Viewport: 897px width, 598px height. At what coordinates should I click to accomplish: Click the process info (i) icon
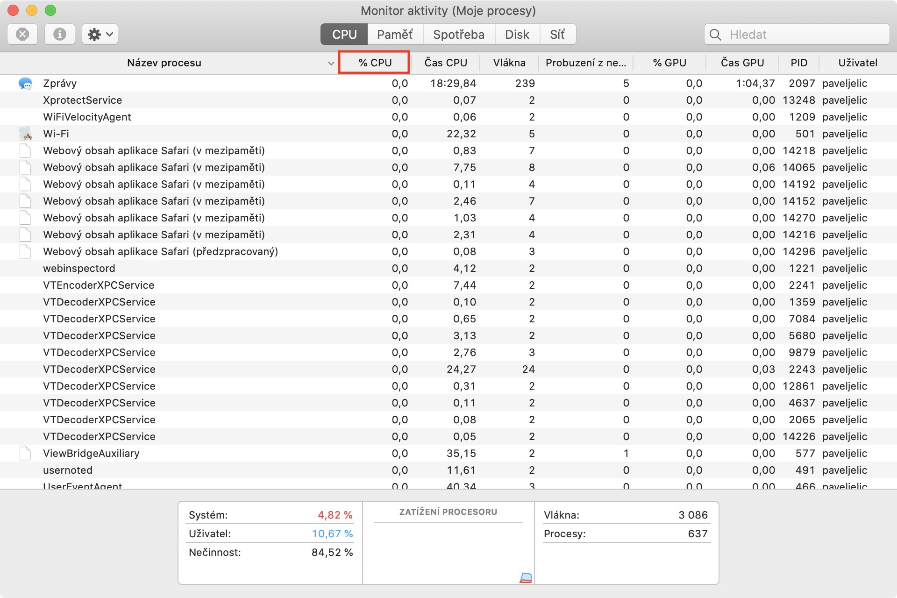tap(59, 35)
